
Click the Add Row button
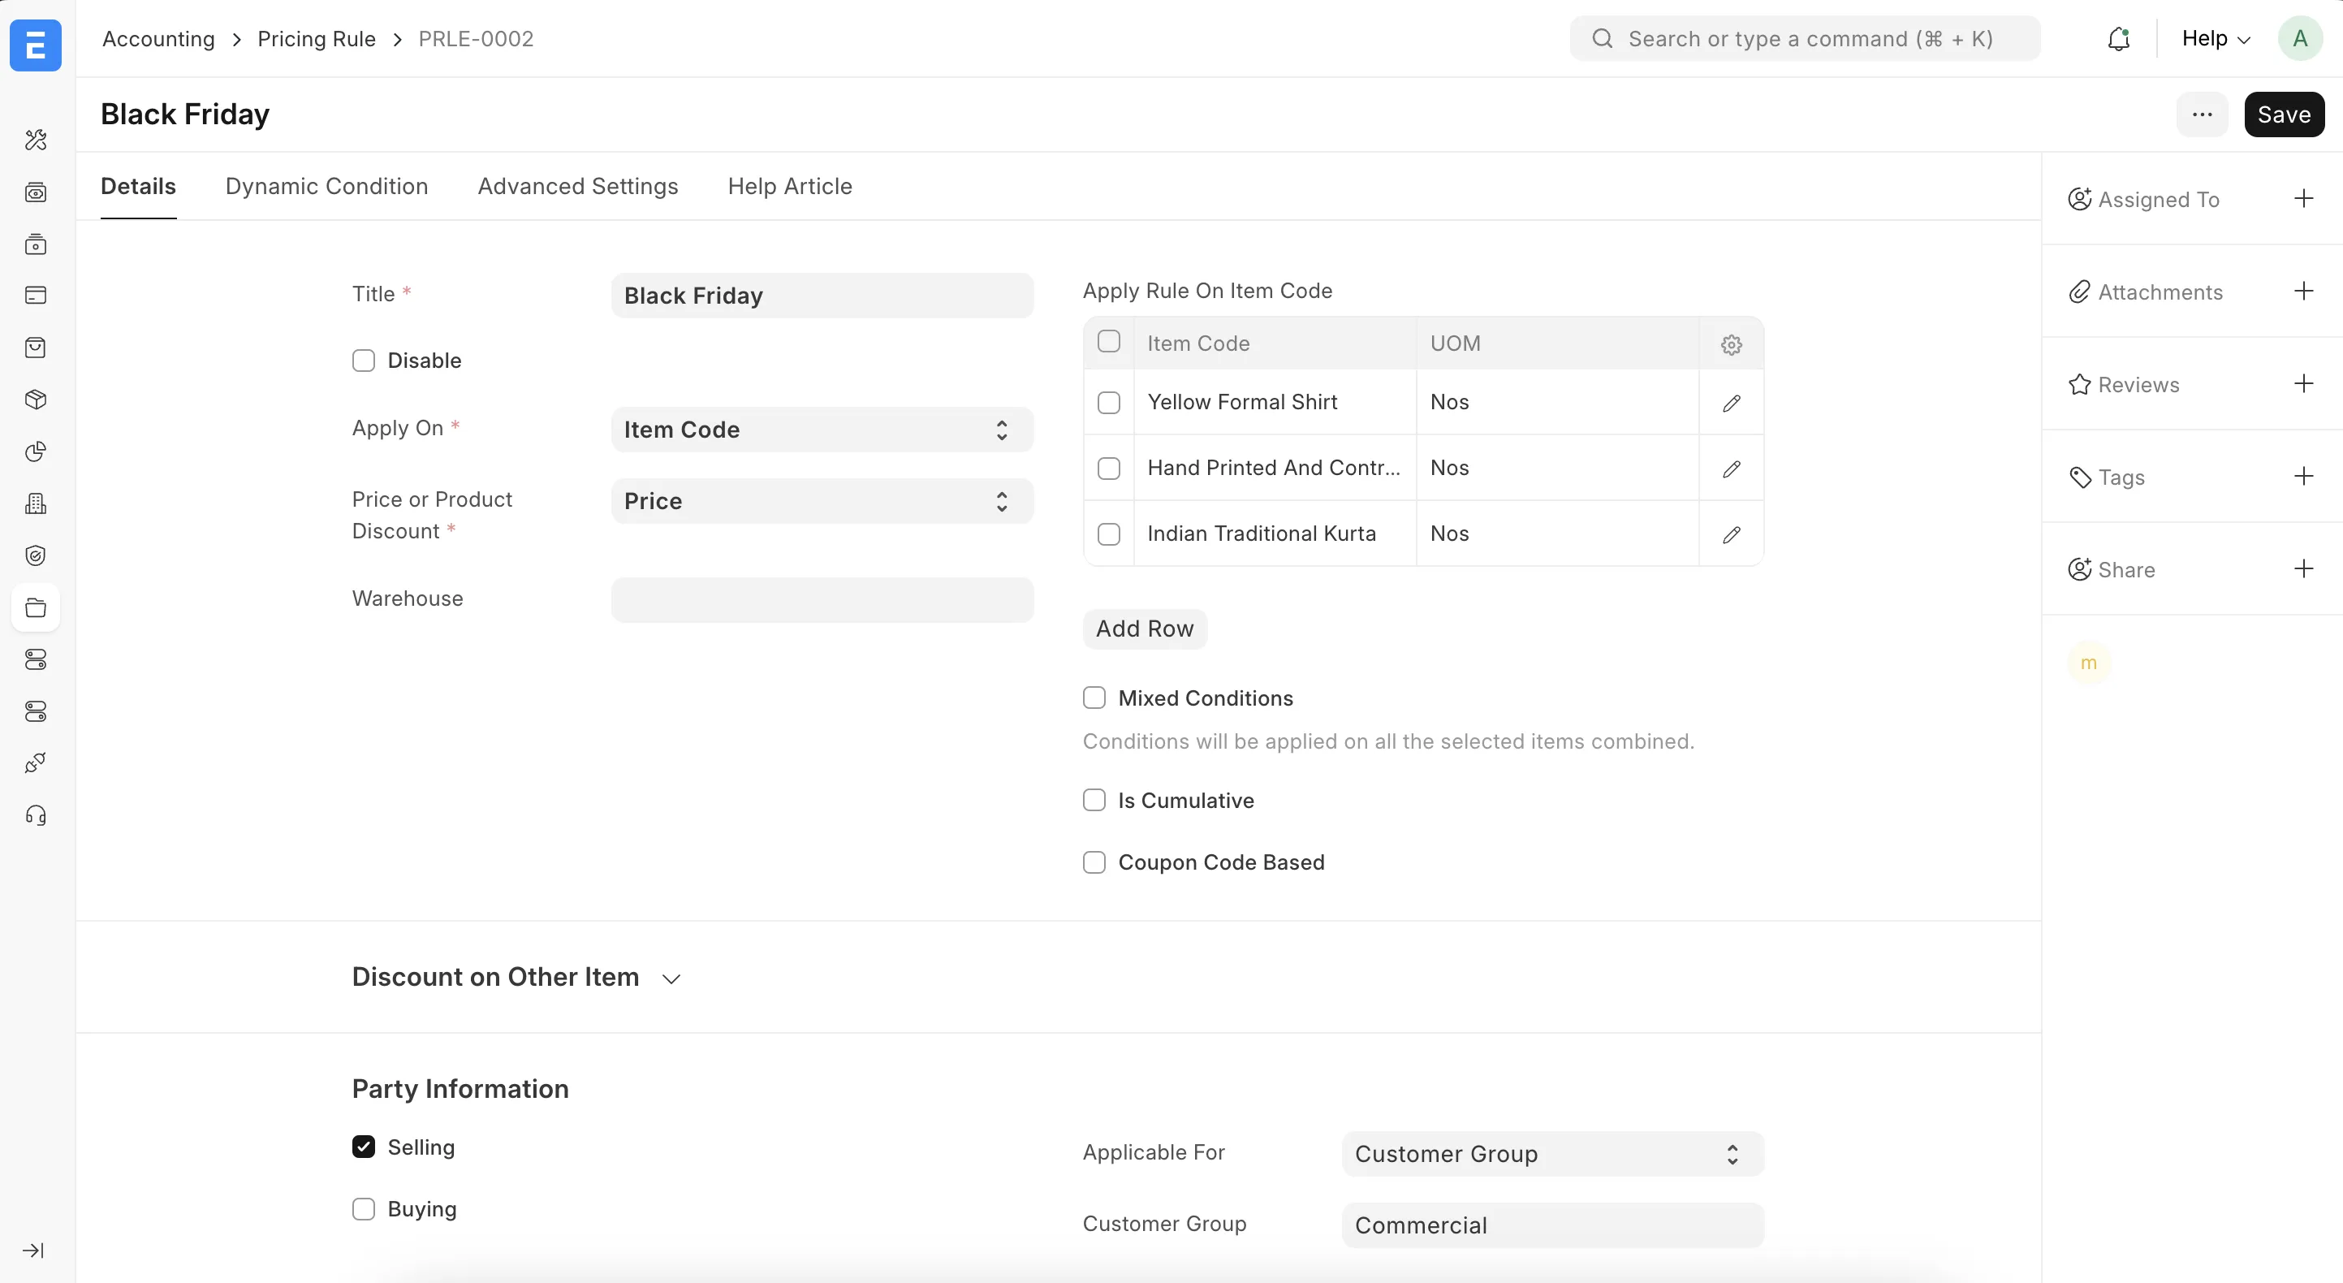point(1144,628)
